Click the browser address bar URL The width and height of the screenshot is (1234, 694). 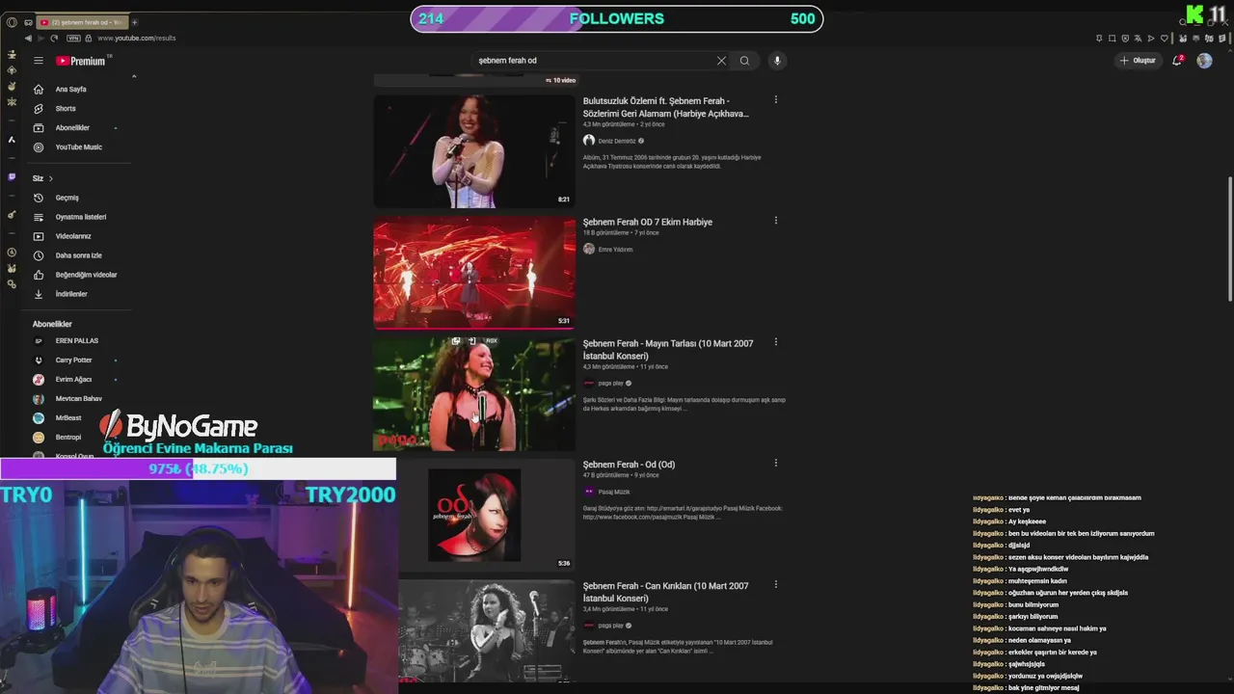(x=136, y=39)
